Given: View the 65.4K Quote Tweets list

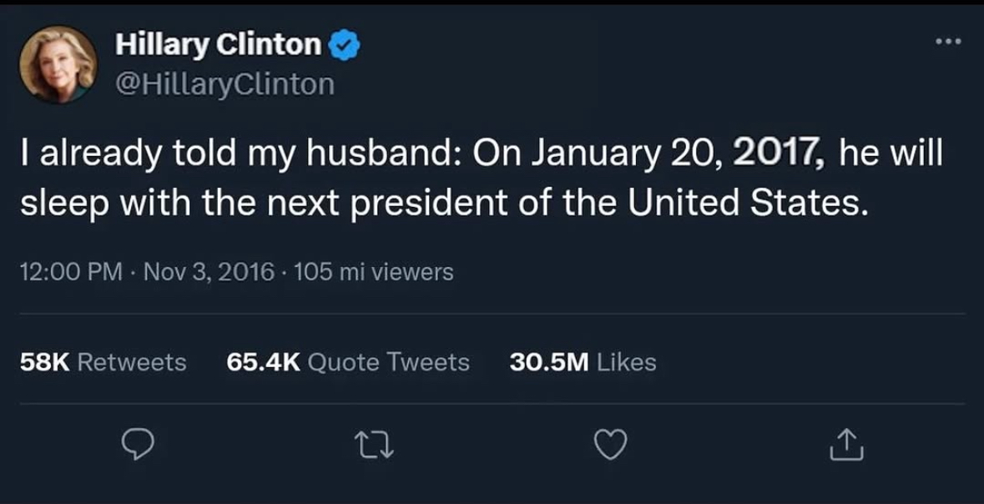Looking at the screenshot, I should [x=347, y=362].
